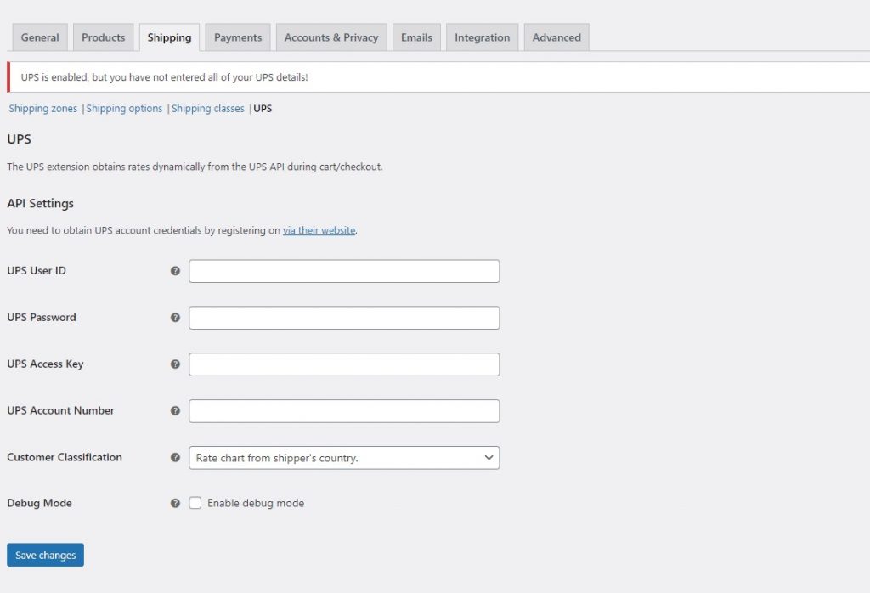
Task: Enable debug mode checkbox
Action: click(195, 503)
